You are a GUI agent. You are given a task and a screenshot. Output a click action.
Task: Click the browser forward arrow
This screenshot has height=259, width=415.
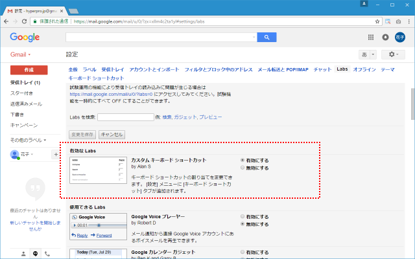tap(15, 21)
